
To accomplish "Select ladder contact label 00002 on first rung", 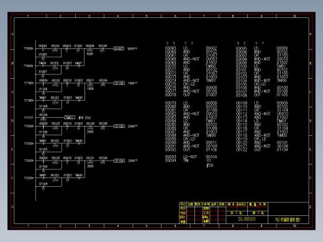I will [43, 46].
